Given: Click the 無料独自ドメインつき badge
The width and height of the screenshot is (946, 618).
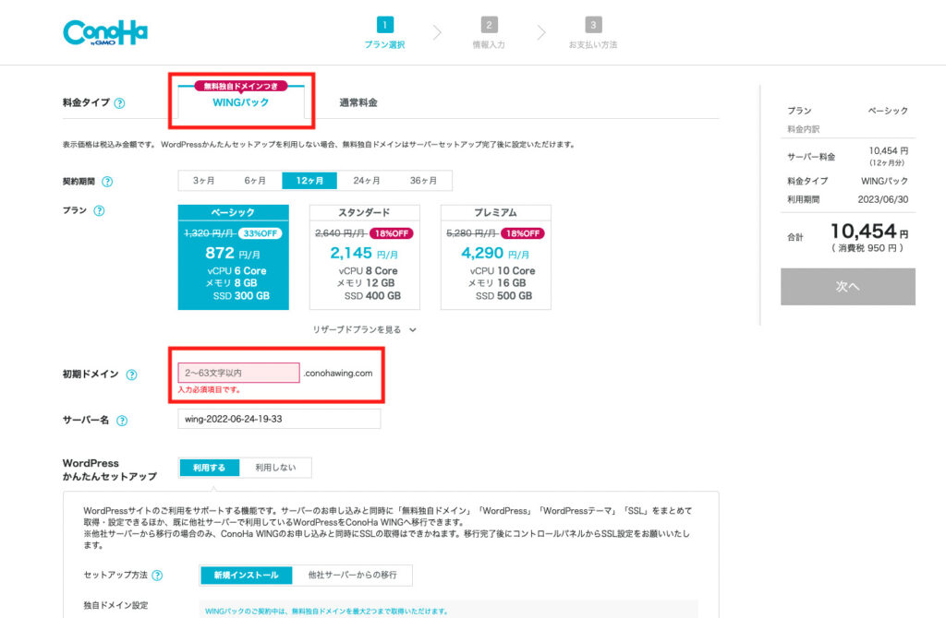Looking at the screenshot, I should click(241, 86).
